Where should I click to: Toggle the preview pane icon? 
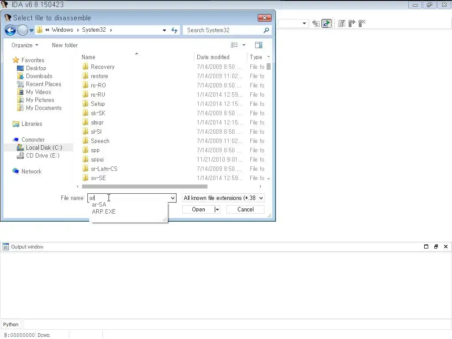259,45
